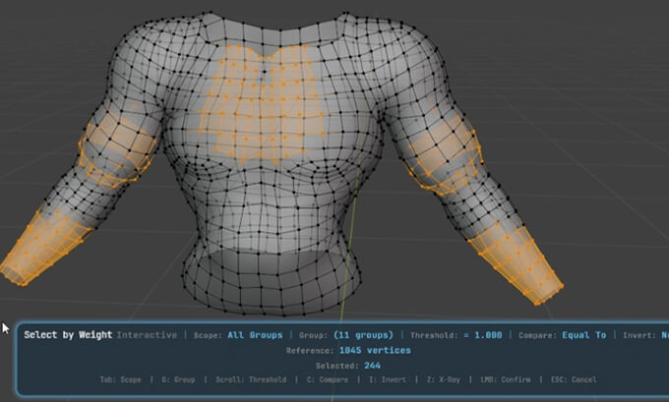The width and height of the screenshot is (669, 402).
Task: Click the Interactive mode label
Action: coord(147,335)
